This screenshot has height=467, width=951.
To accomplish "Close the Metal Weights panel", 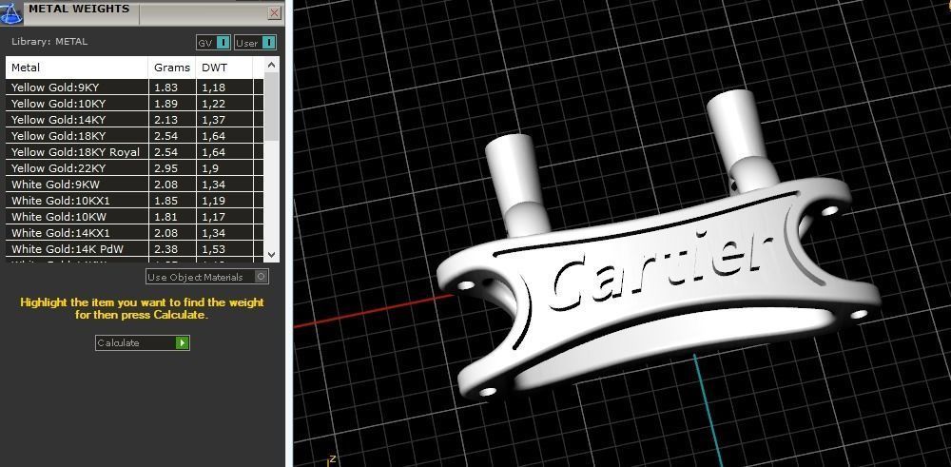I will [274, 12].
